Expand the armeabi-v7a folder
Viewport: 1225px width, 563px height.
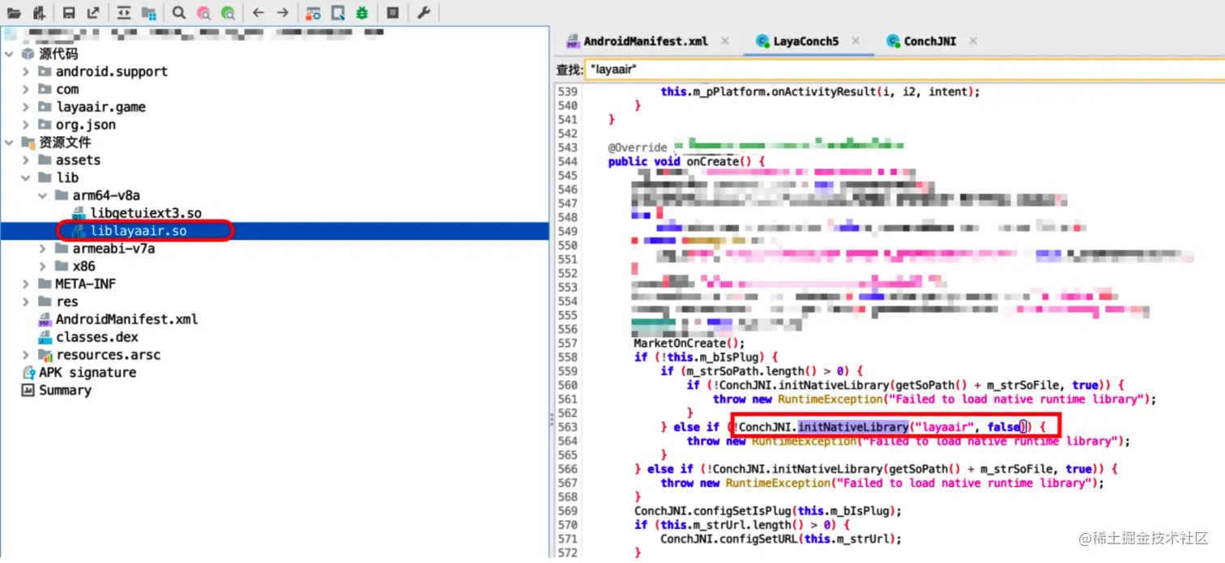pyautogui.click(x=43, y=249)
